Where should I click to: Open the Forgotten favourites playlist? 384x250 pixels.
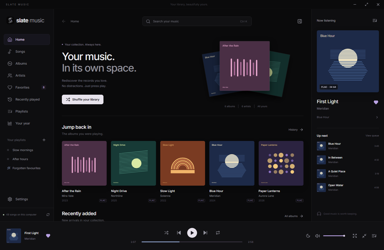click(27, 168)
